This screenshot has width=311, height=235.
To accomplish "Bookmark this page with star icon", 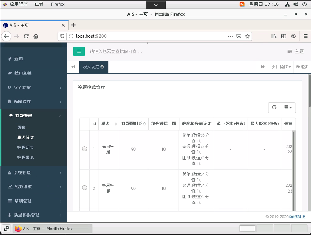I will point(247,36).
